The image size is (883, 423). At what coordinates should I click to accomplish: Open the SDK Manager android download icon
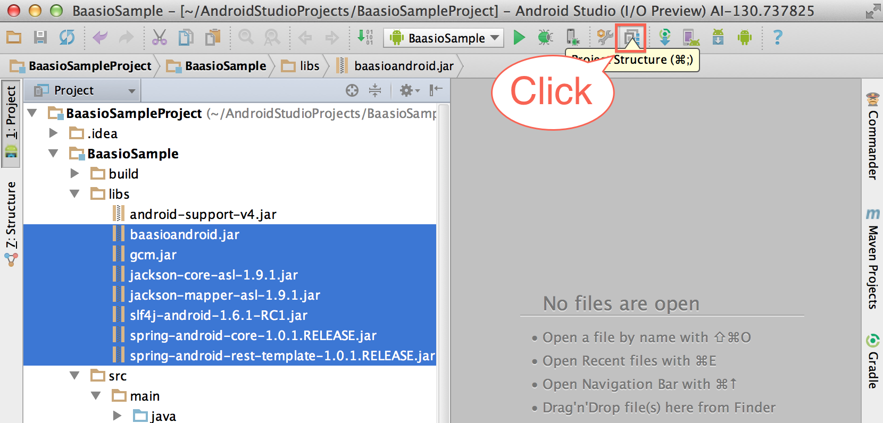(x=718, y=38)
